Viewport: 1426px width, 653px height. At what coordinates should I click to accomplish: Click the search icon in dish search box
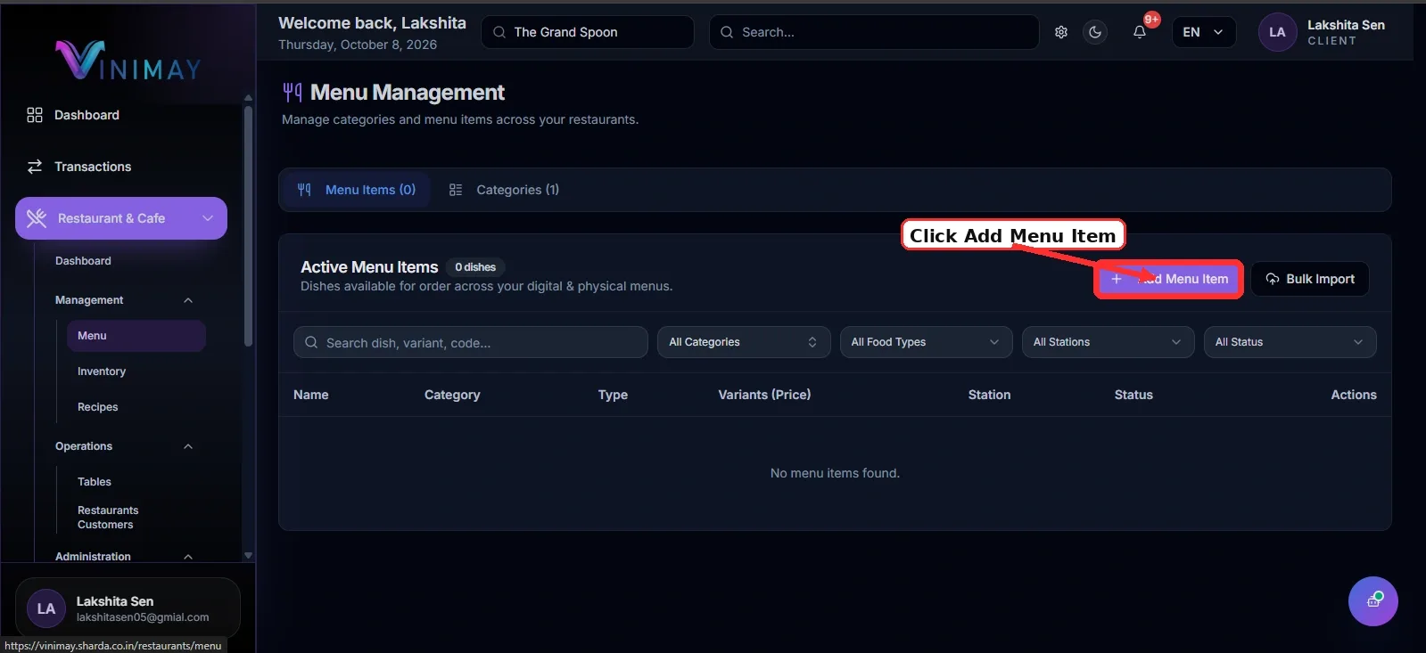click(311, 342)
